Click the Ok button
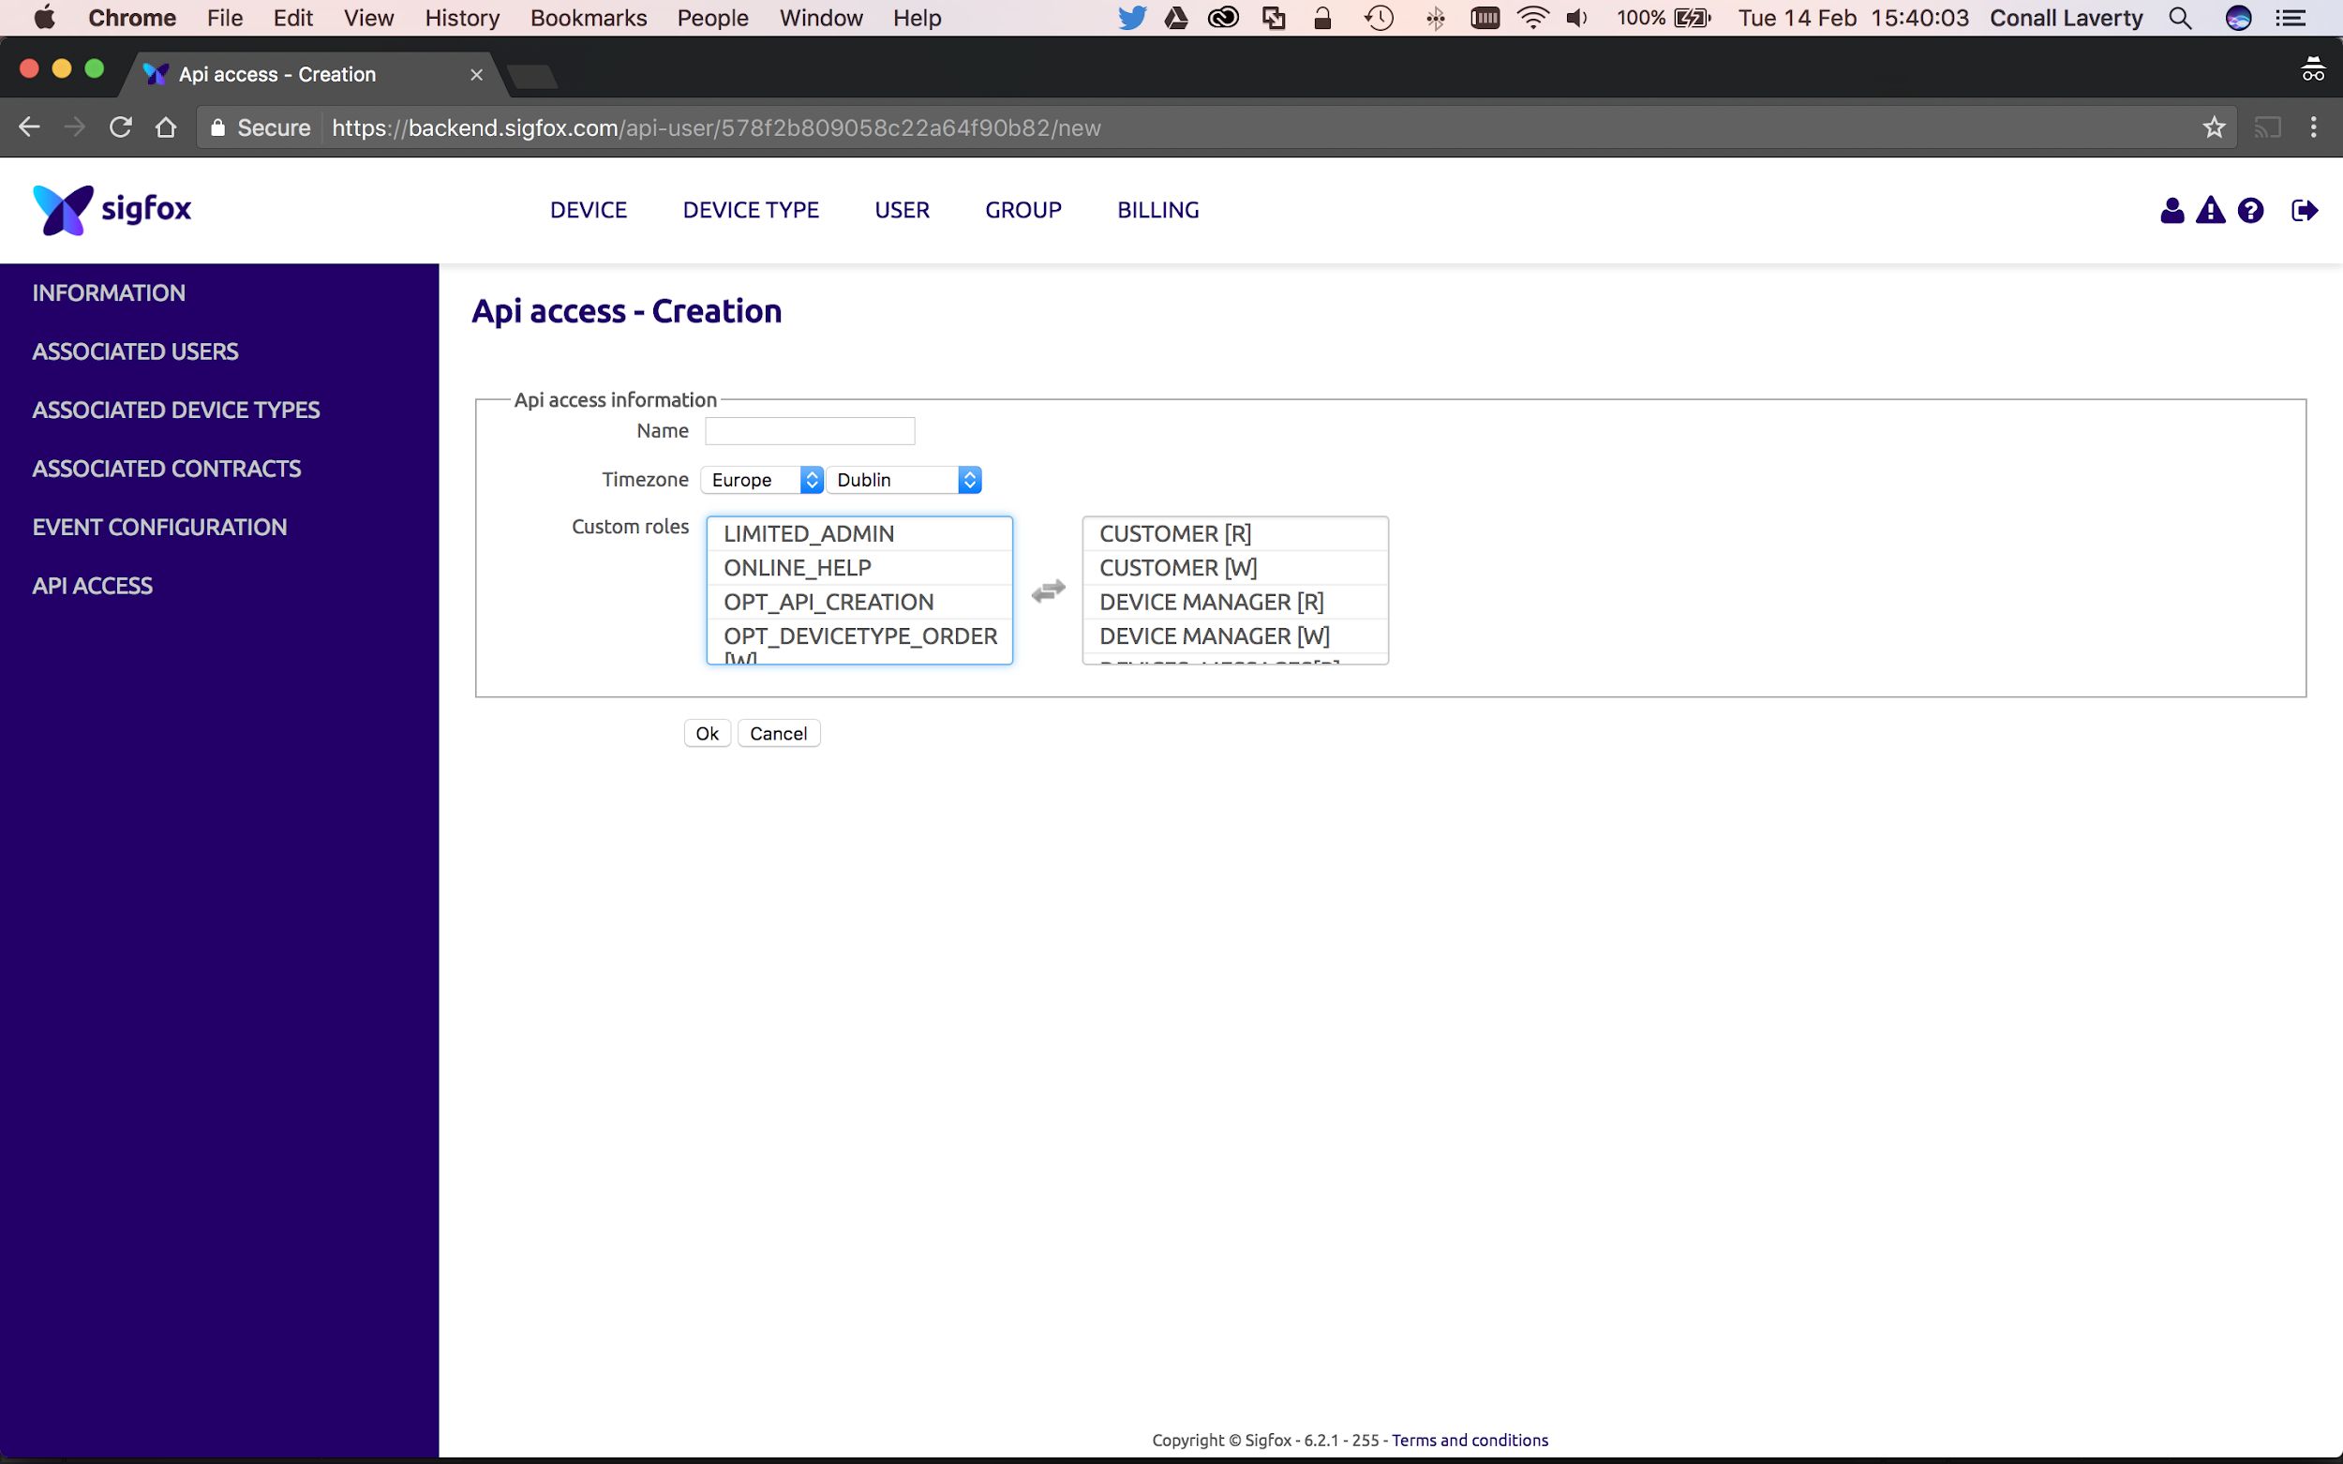2343x1464 pixels. pos(707,733)
